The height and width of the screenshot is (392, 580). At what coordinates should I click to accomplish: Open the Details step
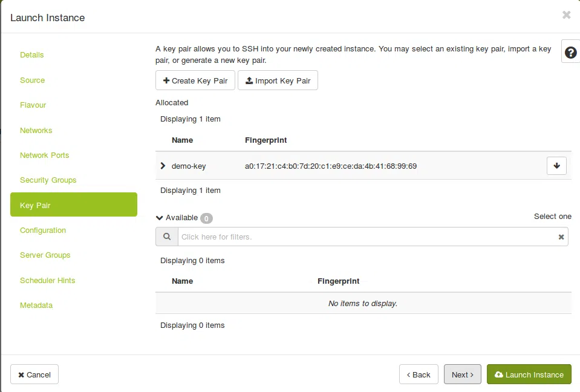pyautogui.click(x=32, y=55)
